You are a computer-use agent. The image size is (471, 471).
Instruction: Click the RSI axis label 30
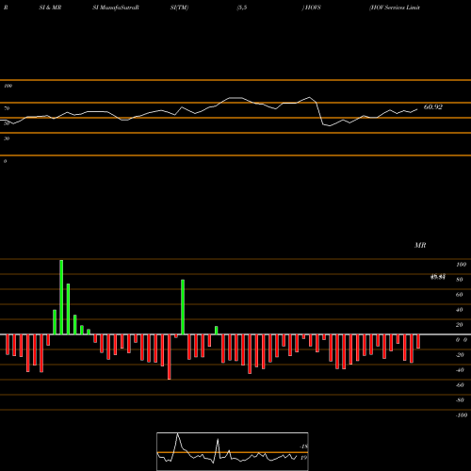(x=7, y=138)
